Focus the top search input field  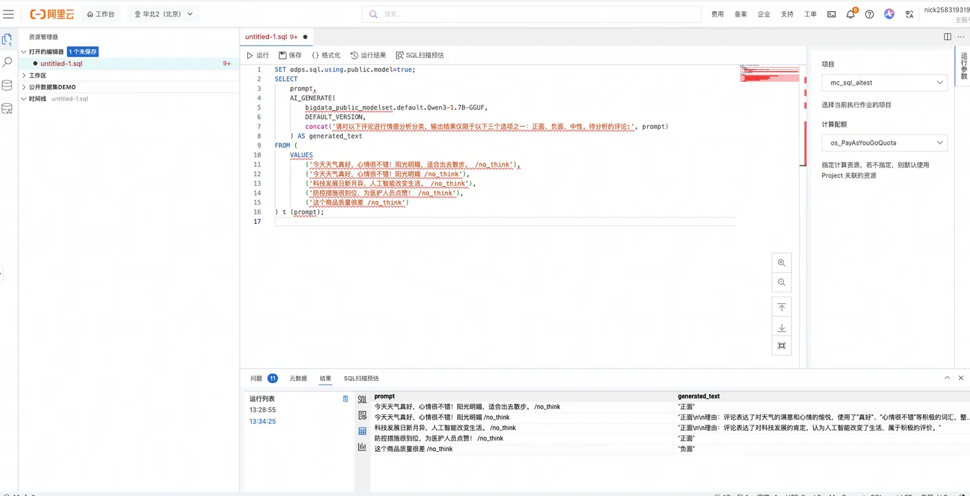click(x=531, y=14)
